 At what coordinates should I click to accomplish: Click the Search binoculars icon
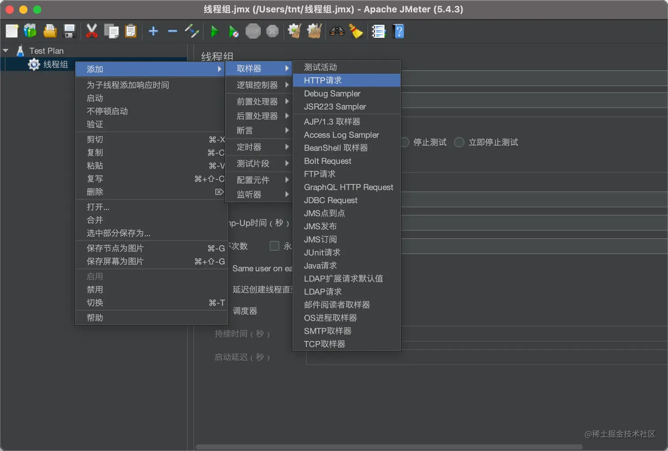point(337,31)
